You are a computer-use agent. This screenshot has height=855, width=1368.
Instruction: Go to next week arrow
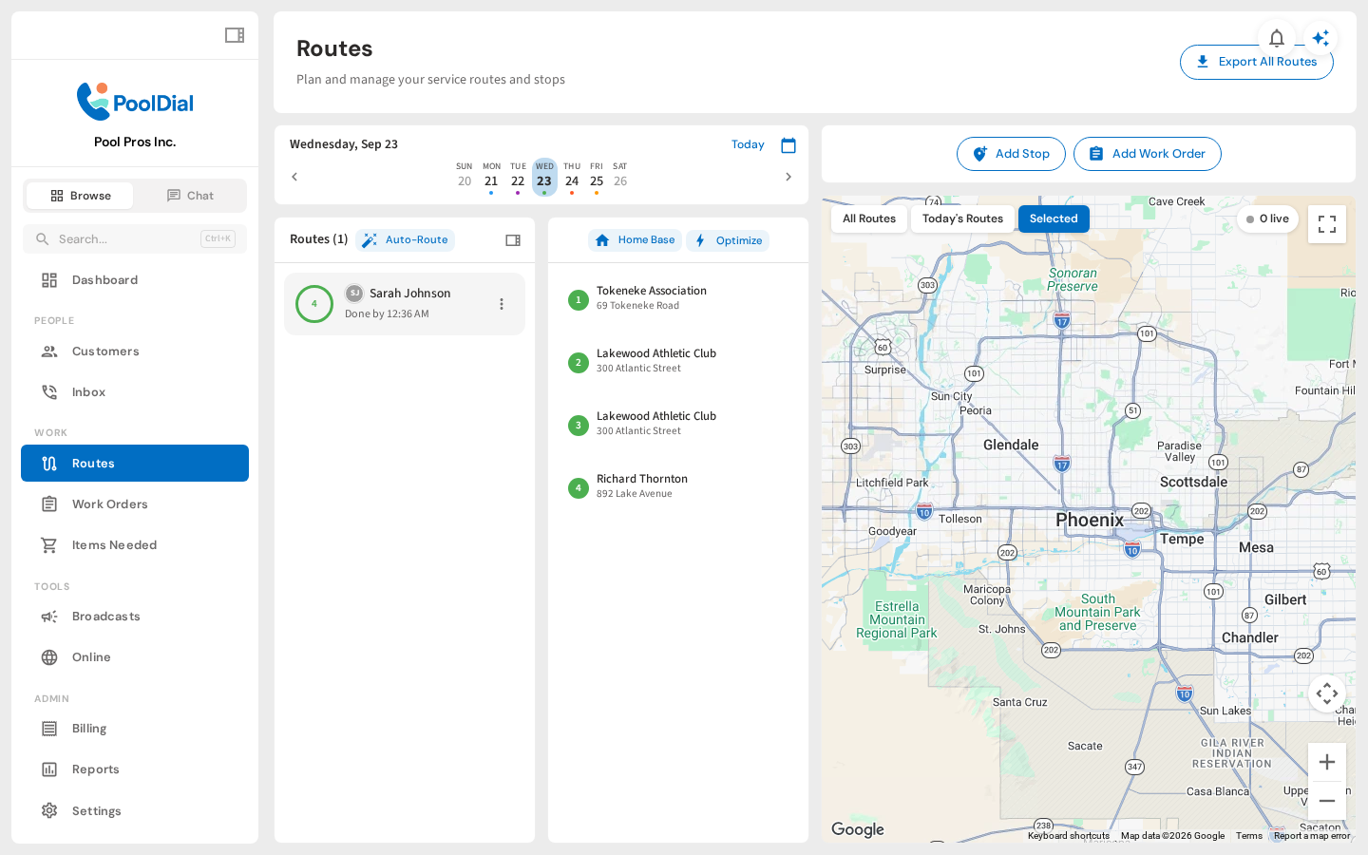(x=788, y=177)
